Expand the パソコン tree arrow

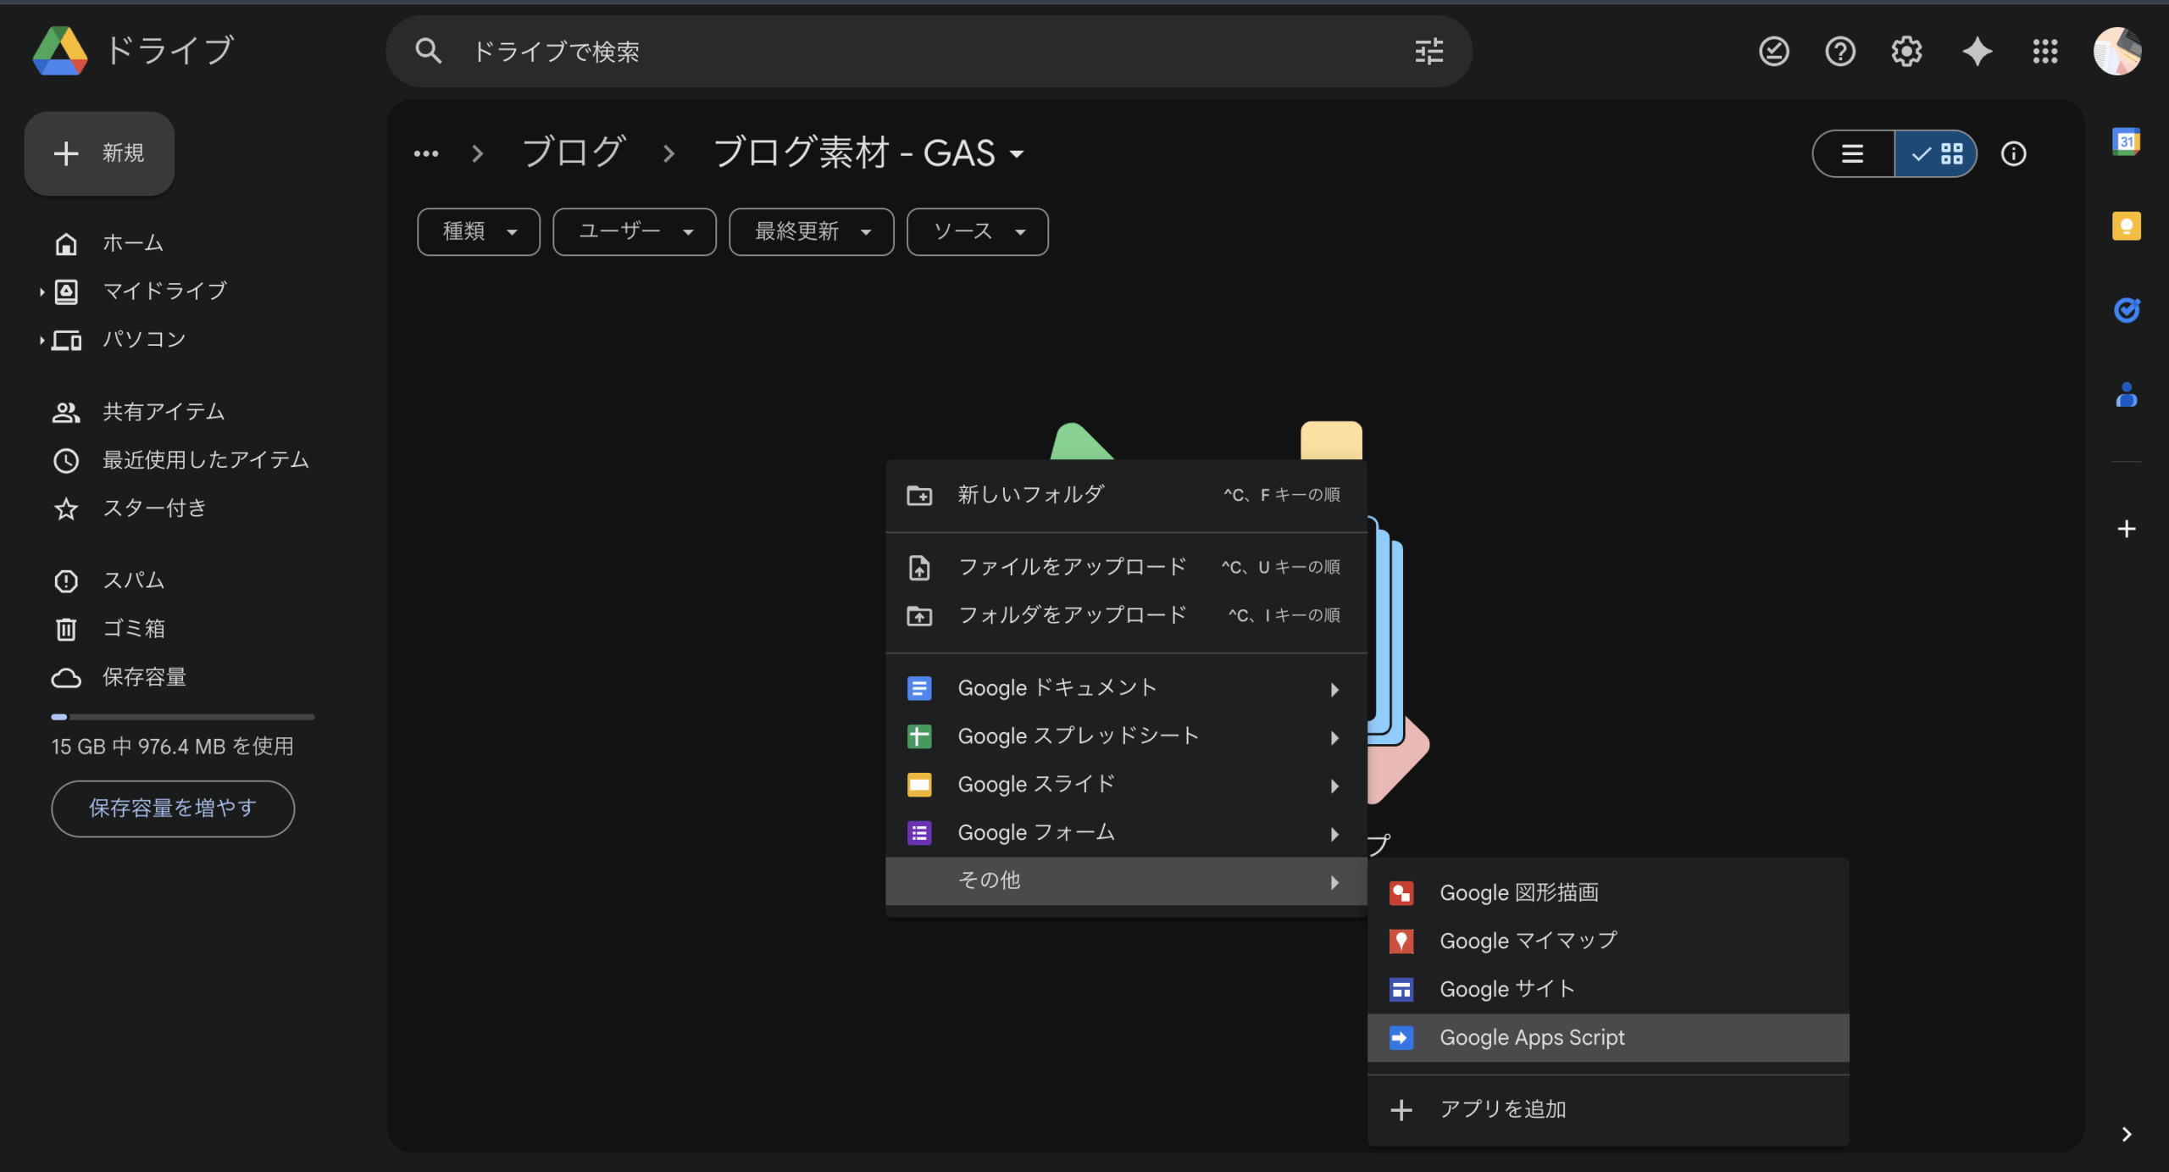pos(42,341)
